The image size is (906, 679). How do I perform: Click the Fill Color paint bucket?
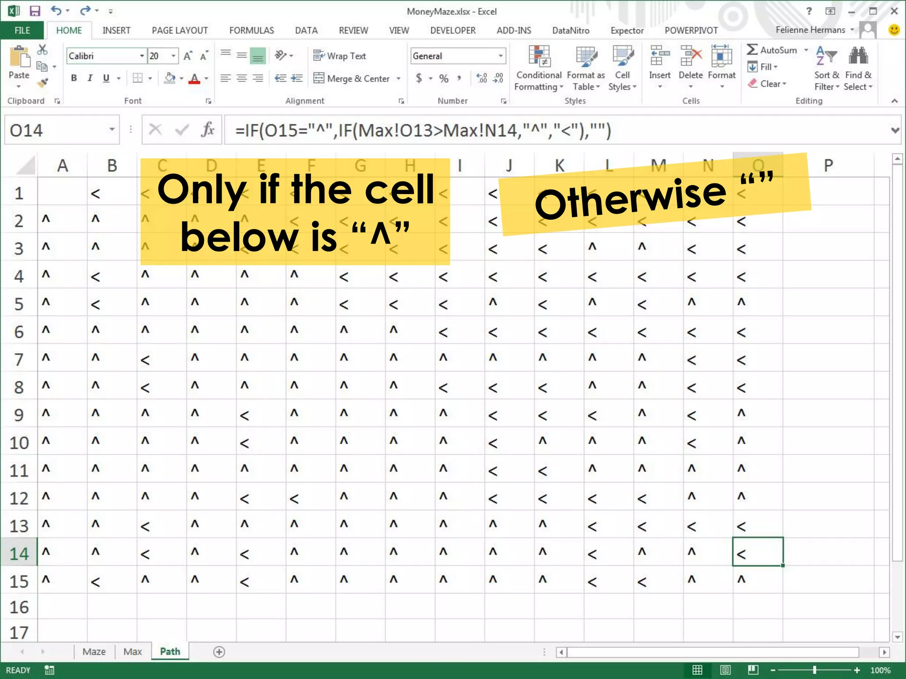[x=170, y=78]
